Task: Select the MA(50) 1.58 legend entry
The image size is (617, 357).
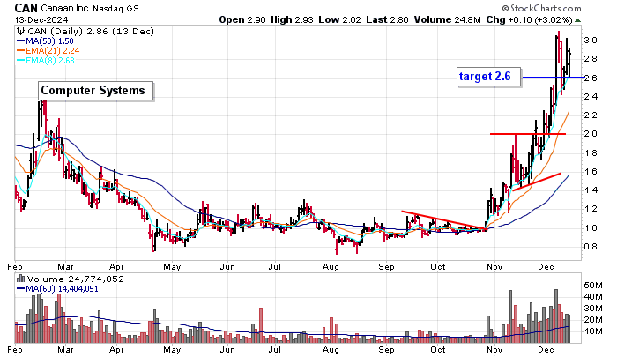Action: (x=45, y=41)
